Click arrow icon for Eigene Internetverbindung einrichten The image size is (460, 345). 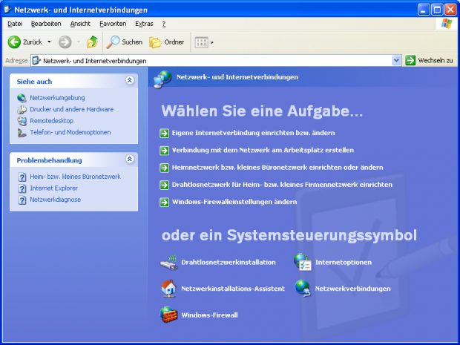point(164,134)
